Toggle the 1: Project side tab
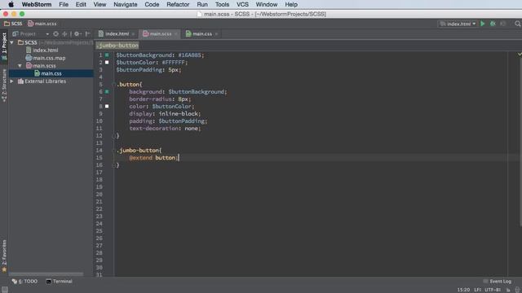Viewport: 522px width, 293px height. click(x=4, y=46)
